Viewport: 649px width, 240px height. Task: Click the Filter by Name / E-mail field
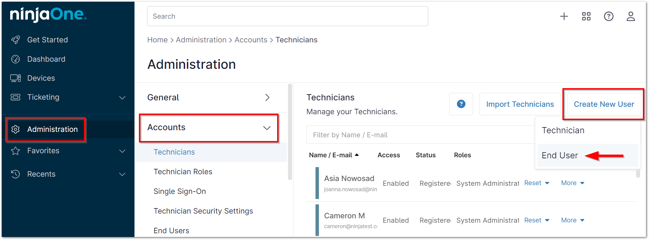(419, 135)
